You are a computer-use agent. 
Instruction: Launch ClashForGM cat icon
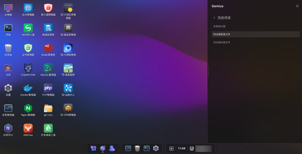pos(28,68)
